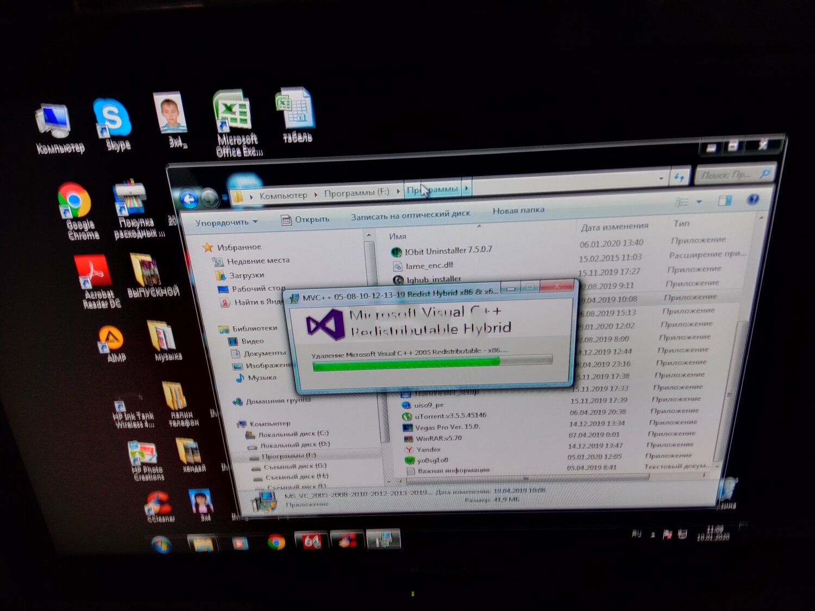Viewport: 815px width, 611px height.
Task: Click the Открыть toolbar button
Action: coord(305,219)
